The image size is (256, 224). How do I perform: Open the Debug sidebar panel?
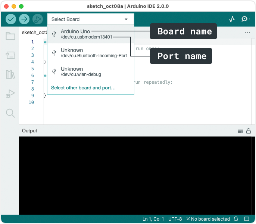pos(10,94)
